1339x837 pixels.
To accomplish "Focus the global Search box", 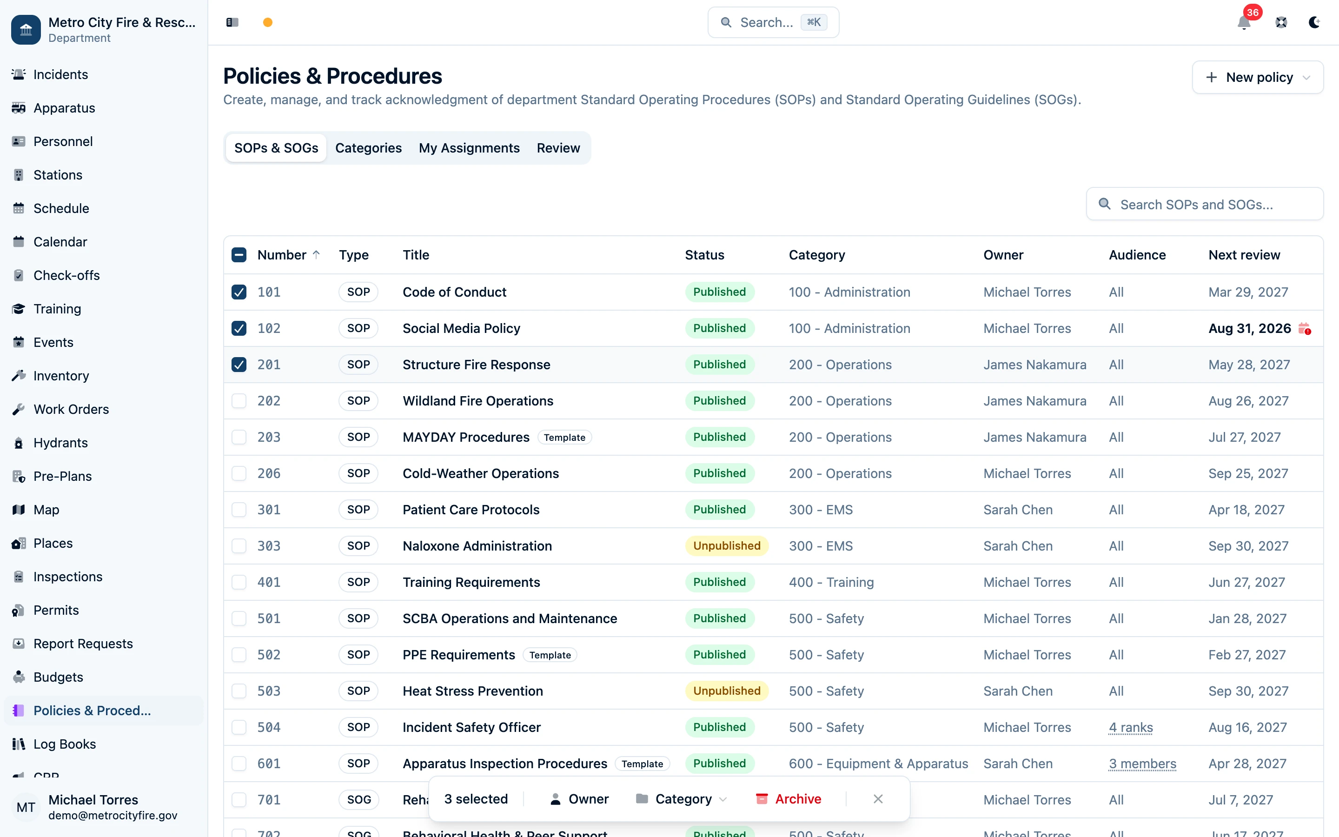I will coord(773,22).
